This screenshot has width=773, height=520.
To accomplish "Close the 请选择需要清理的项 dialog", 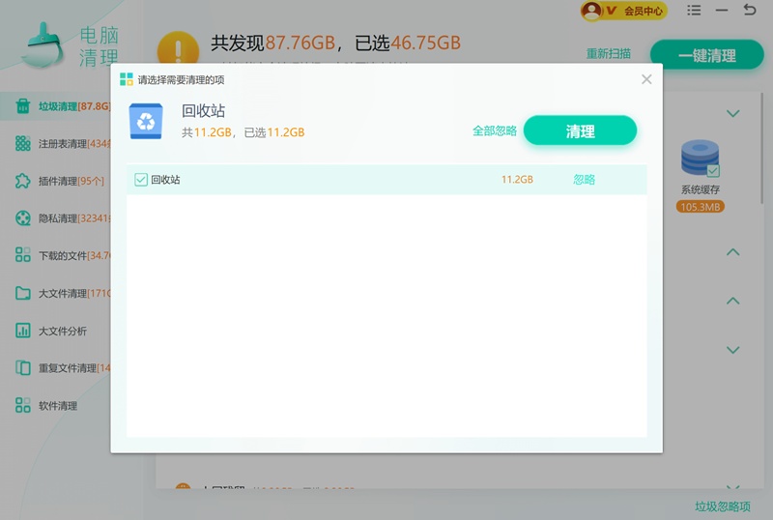I will click(x=646, y=79).
